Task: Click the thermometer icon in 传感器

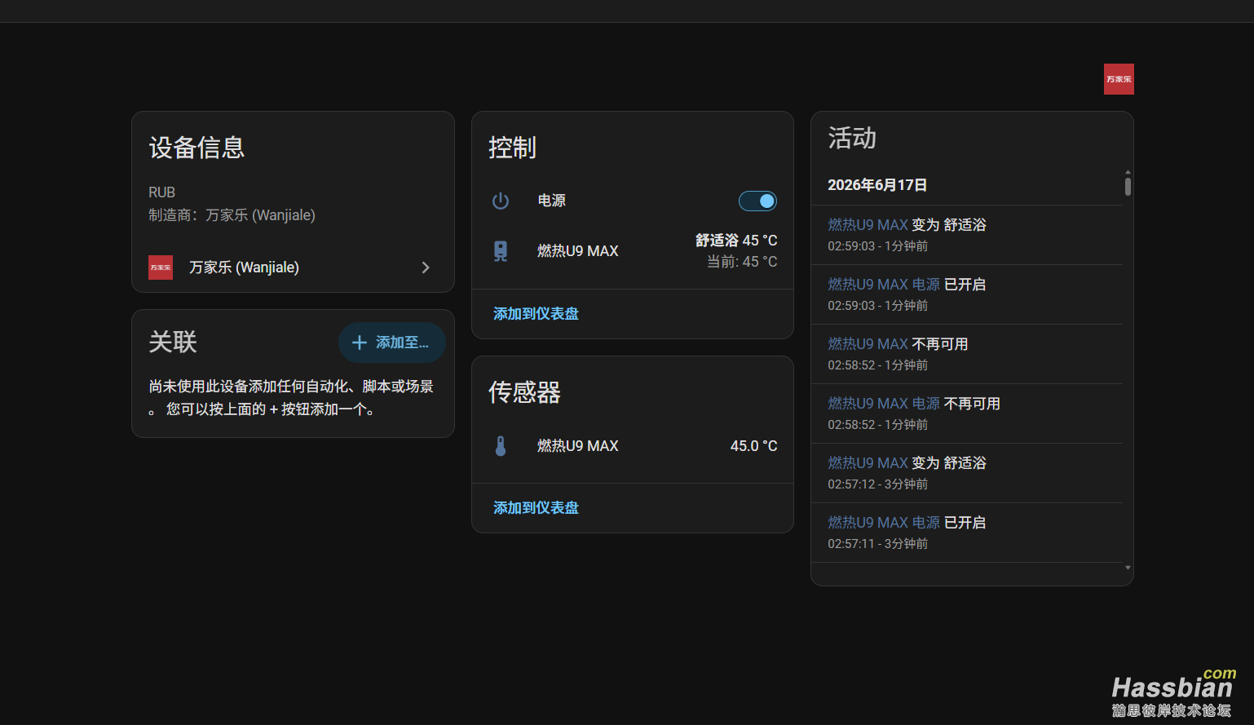Action: coord(501,446)
